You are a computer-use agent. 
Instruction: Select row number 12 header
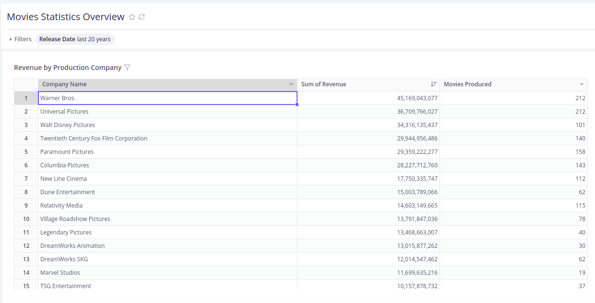pos(26,245)
